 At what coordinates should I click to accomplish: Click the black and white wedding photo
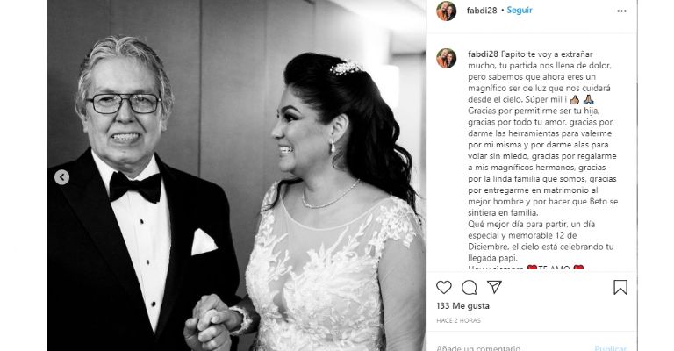pyautogui.click(x=236, y=175)
